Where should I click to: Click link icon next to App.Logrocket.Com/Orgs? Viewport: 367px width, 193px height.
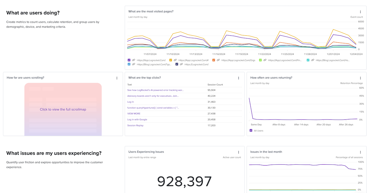(218, 60)
